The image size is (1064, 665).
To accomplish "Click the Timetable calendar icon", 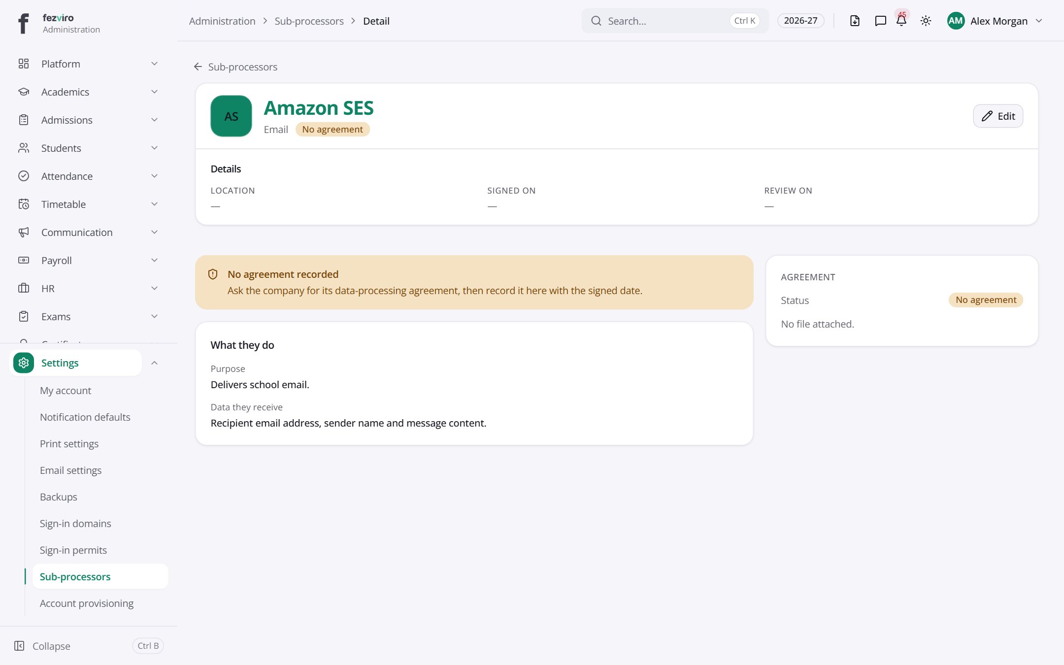I will pyautogui.click(x=24, y=204).
